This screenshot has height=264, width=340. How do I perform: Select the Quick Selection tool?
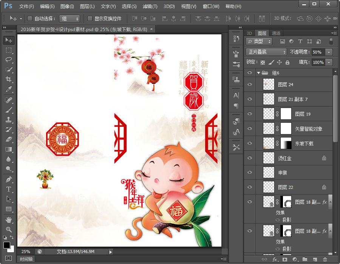9,69
